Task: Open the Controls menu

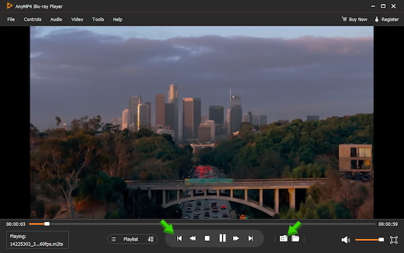Action: (32, 20)
